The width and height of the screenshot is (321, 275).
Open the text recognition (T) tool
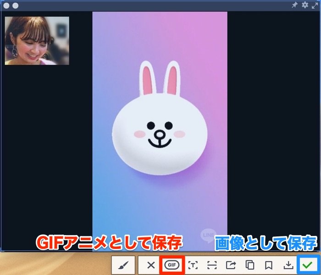tap(193, 265)
